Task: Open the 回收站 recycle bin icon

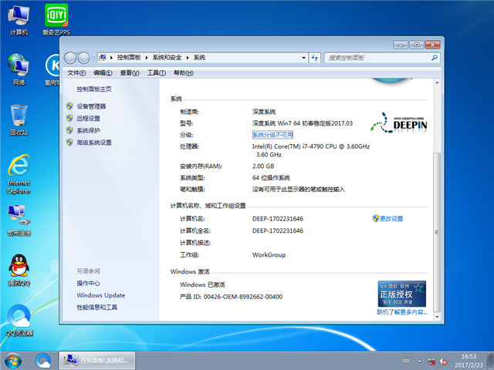Action: click(x=19, y=117)
